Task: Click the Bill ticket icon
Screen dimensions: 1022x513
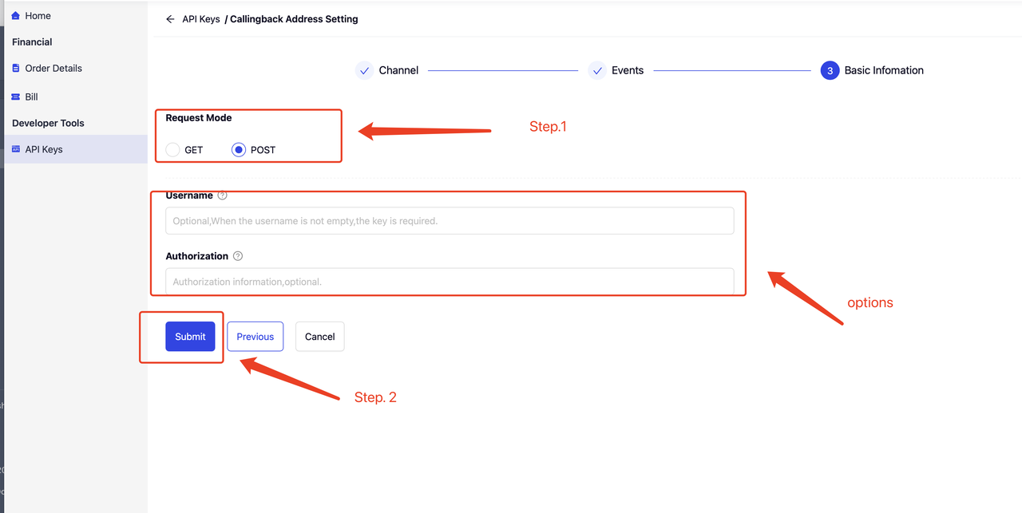Action: [x=16, y=97]
